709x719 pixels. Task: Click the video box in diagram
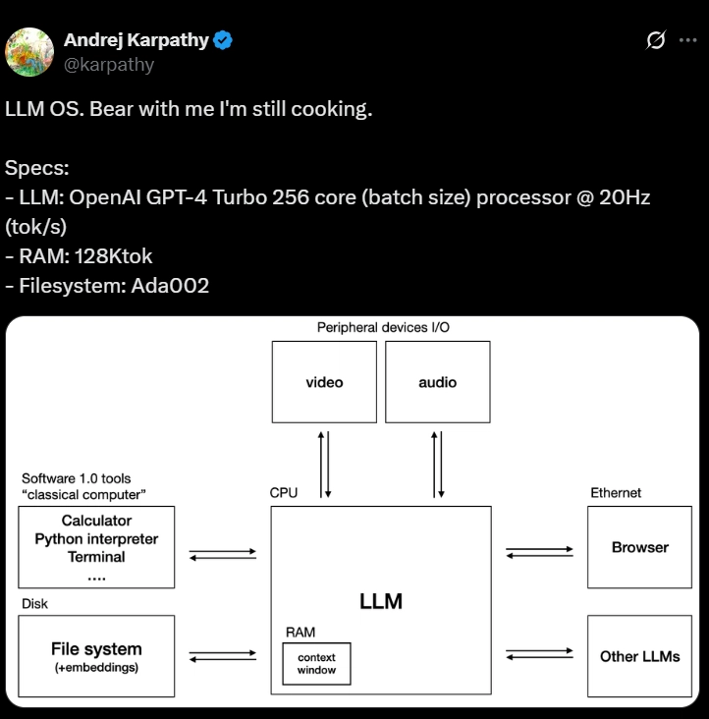tap(324, 382)
